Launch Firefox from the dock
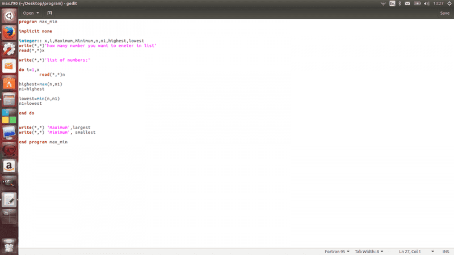454x255 pixels. point(9,33)
